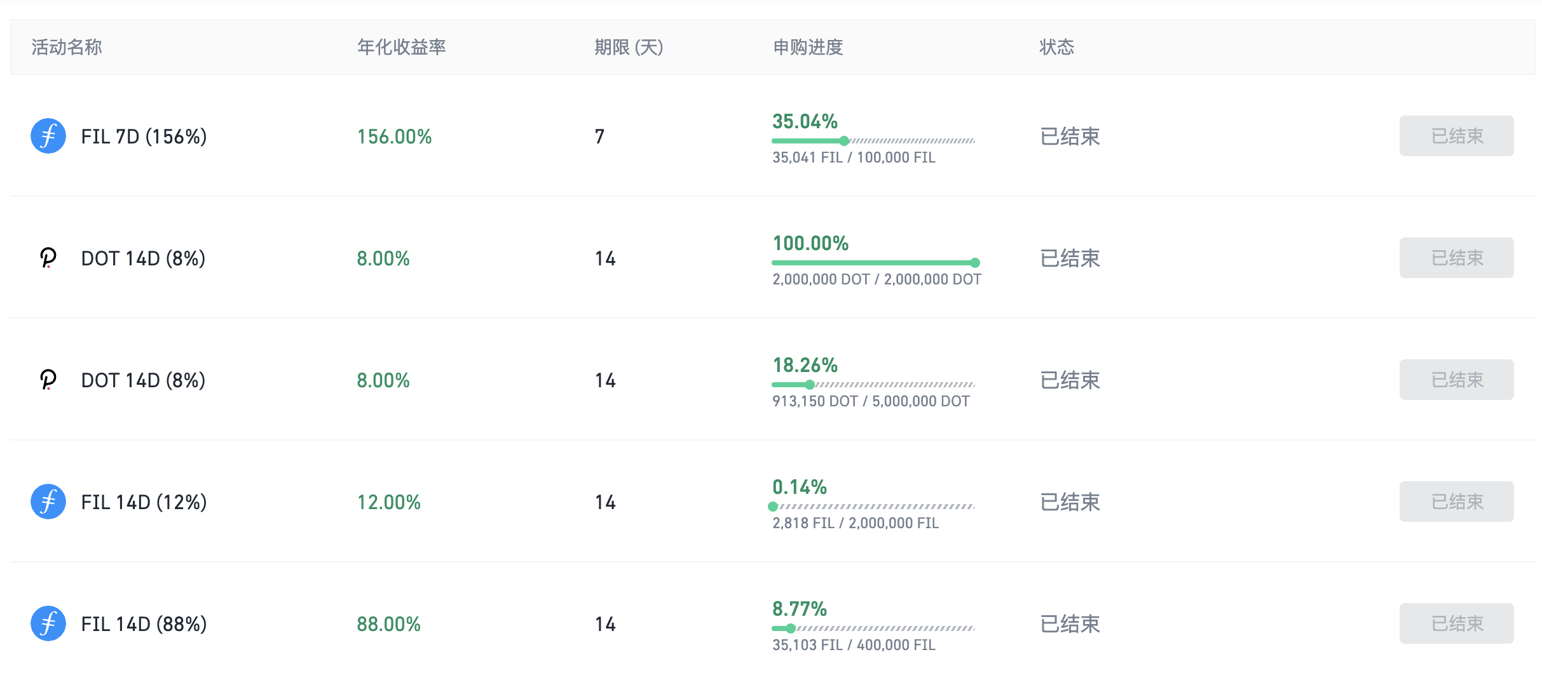
Task: Click the 14 day term for FIL 14D (12%)
Action: (x=605, y=502)
